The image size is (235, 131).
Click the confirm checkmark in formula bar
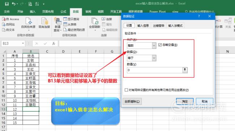45,44
